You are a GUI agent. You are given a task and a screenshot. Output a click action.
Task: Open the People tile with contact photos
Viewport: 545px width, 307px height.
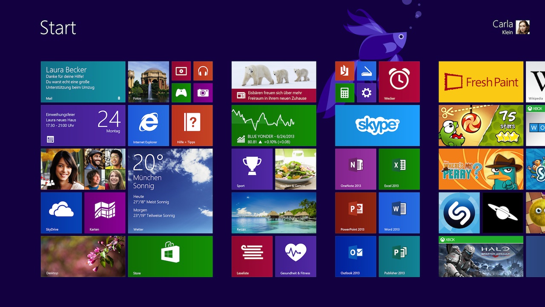point(83,169)
